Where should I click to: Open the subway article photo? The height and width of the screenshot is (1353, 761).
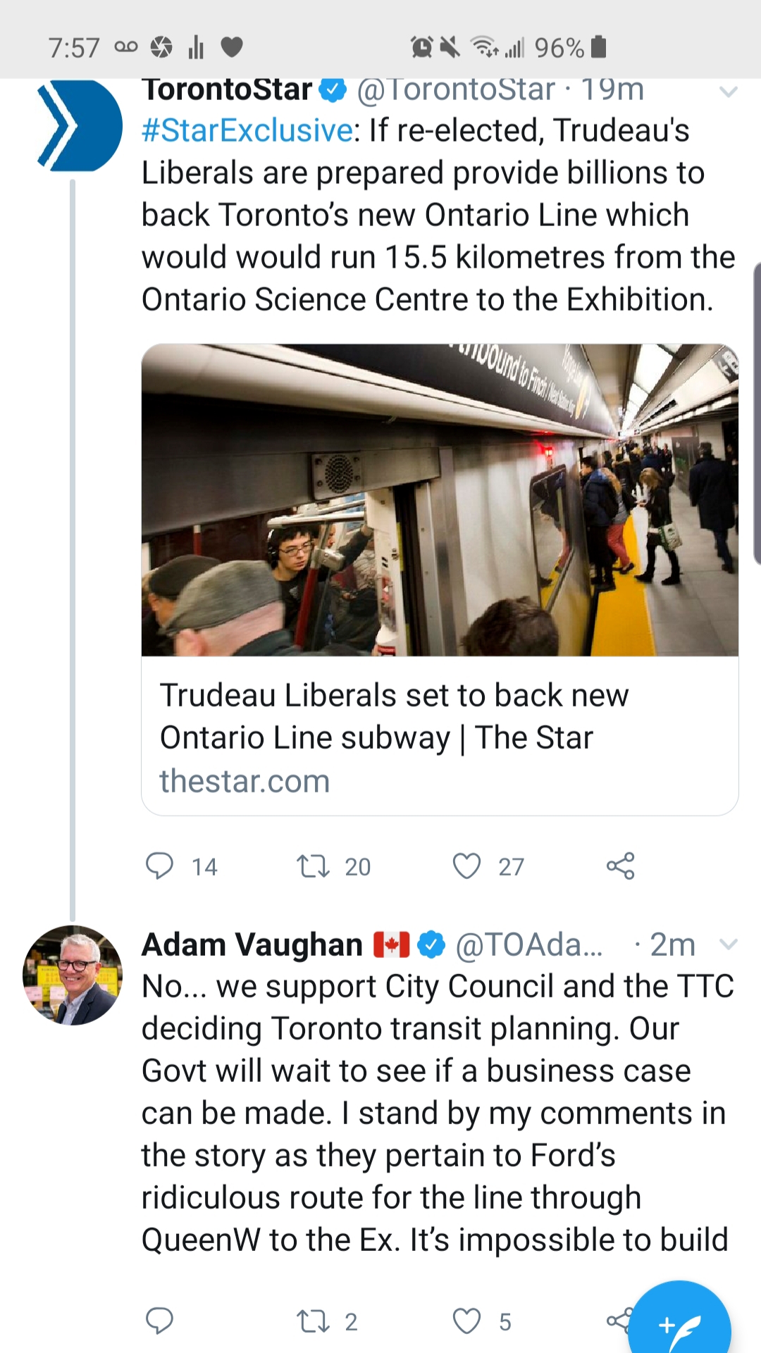tap(440, 500)
